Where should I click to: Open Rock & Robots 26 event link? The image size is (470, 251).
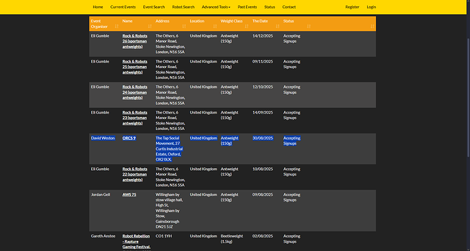click(x=135, y=41)
